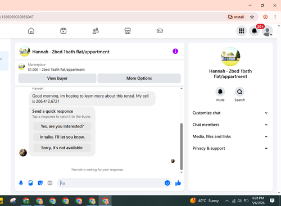
Task: Click the taskbar volume speaker icon
Action: 239,201
